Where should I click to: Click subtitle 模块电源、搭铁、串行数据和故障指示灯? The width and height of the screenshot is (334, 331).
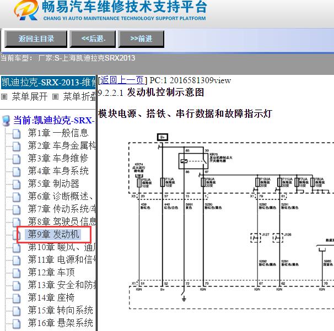[185, 113]
